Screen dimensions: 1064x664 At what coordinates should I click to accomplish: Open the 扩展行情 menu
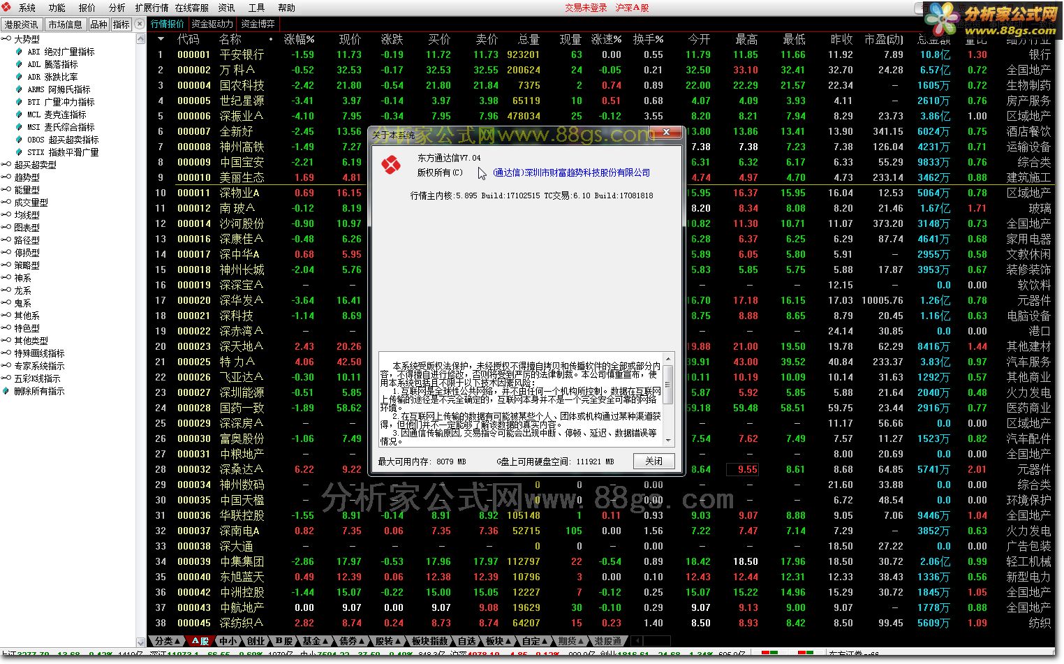click(152, 8)
